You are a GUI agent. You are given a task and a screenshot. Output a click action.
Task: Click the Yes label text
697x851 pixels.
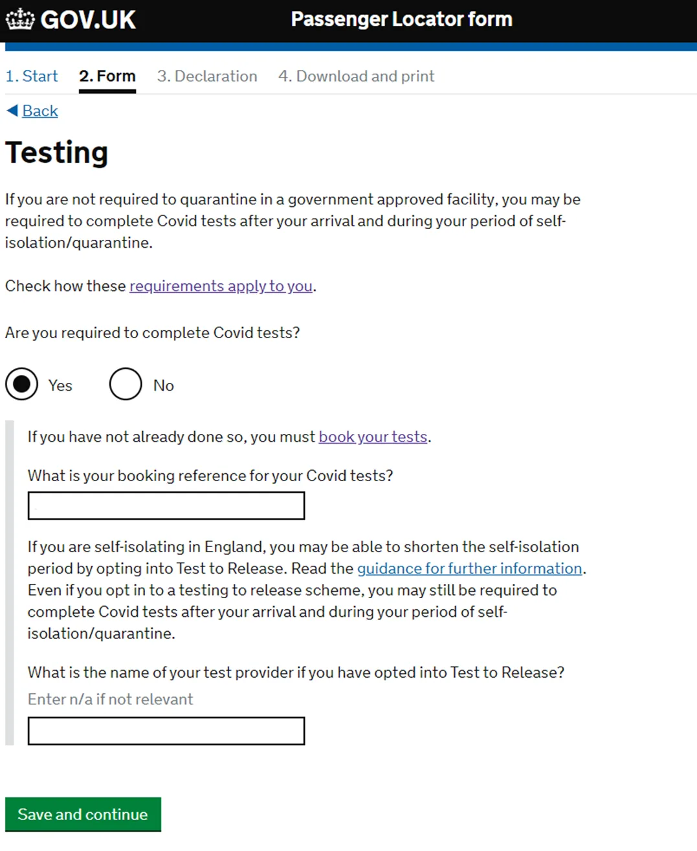pyautogui.click(x=60, y=385)
